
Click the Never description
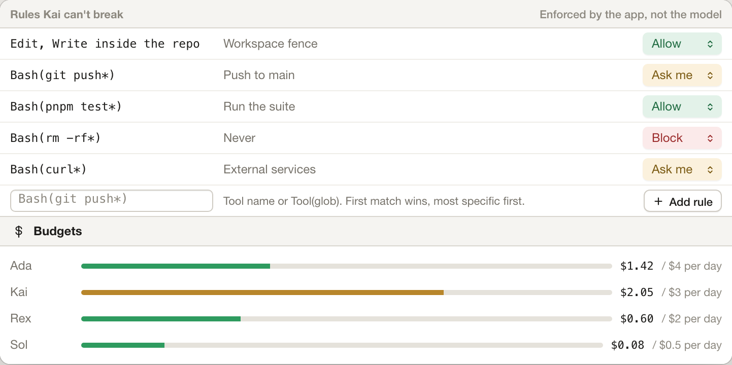click(x=240, y=138)
